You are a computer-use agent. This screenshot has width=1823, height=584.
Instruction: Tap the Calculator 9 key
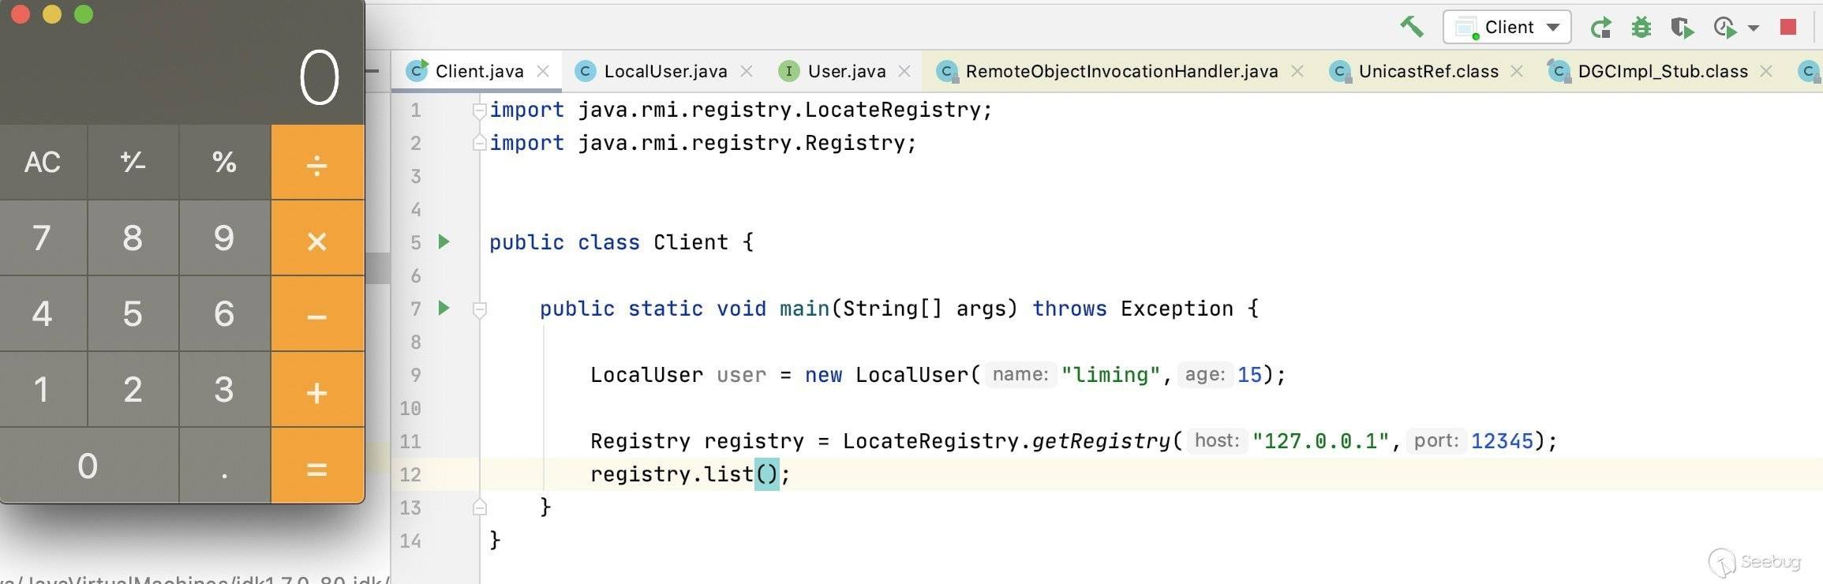click(x=224, y=238)
